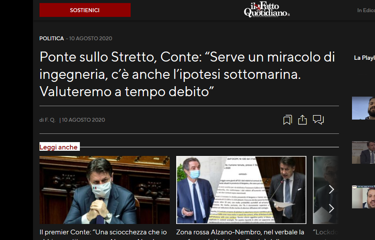Open third playlist video thumbnail
The width and height of the screenshot is (375, 240).
(x=363, y=197)
